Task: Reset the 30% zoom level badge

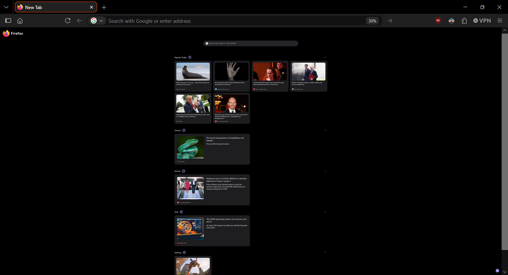Action: coord(372,21)
